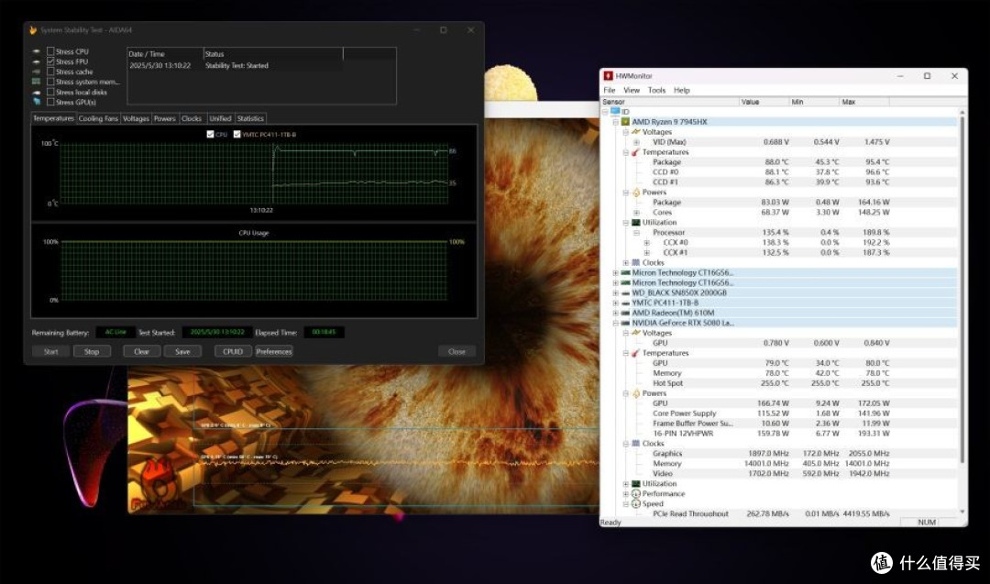Click the CPU chip icon beside Stress CPU
The height and width of the screenshot is (584, 990).
36,51
